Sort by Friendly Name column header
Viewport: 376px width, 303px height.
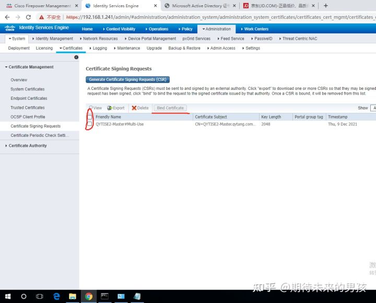coord(108,117)
